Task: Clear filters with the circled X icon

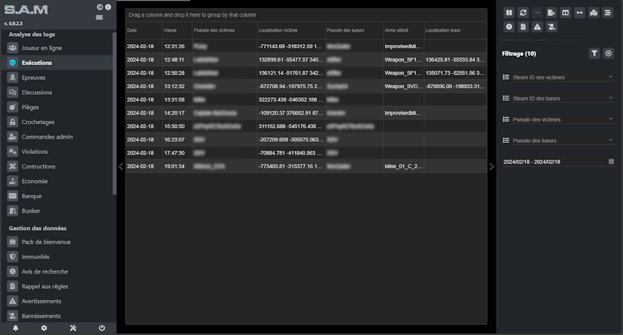Action: pos(608,53)
